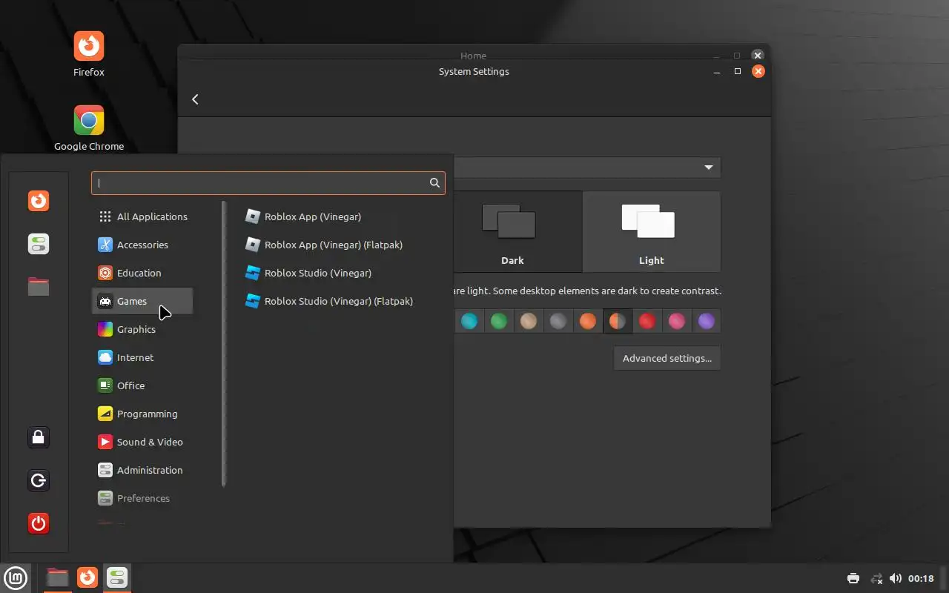Select the Programming category

pyautogui.click(x=142, y=414)
